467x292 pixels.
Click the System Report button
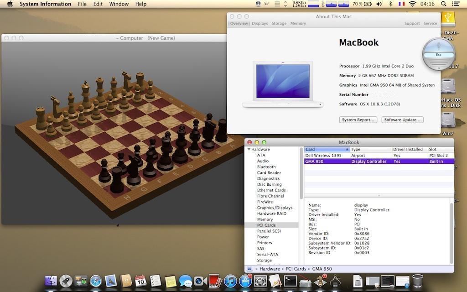358,120
